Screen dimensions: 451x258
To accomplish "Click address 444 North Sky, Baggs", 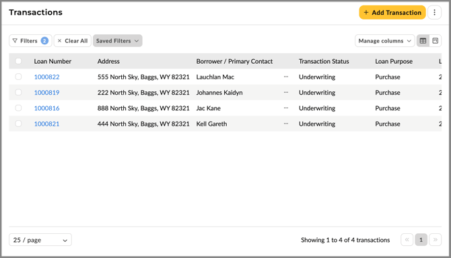I will tap(143, 124).
